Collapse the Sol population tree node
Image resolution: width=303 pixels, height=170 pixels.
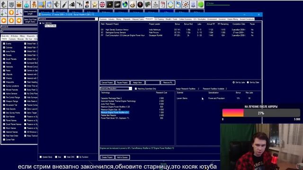tap(40, 23)
